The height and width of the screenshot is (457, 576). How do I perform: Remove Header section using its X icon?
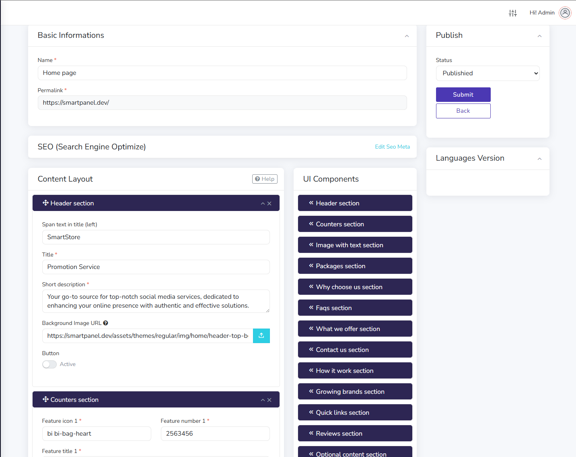pos(269,203)
